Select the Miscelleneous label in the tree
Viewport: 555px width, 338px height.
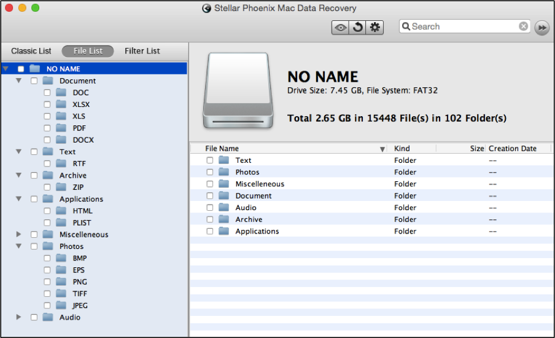coord(84,235)
